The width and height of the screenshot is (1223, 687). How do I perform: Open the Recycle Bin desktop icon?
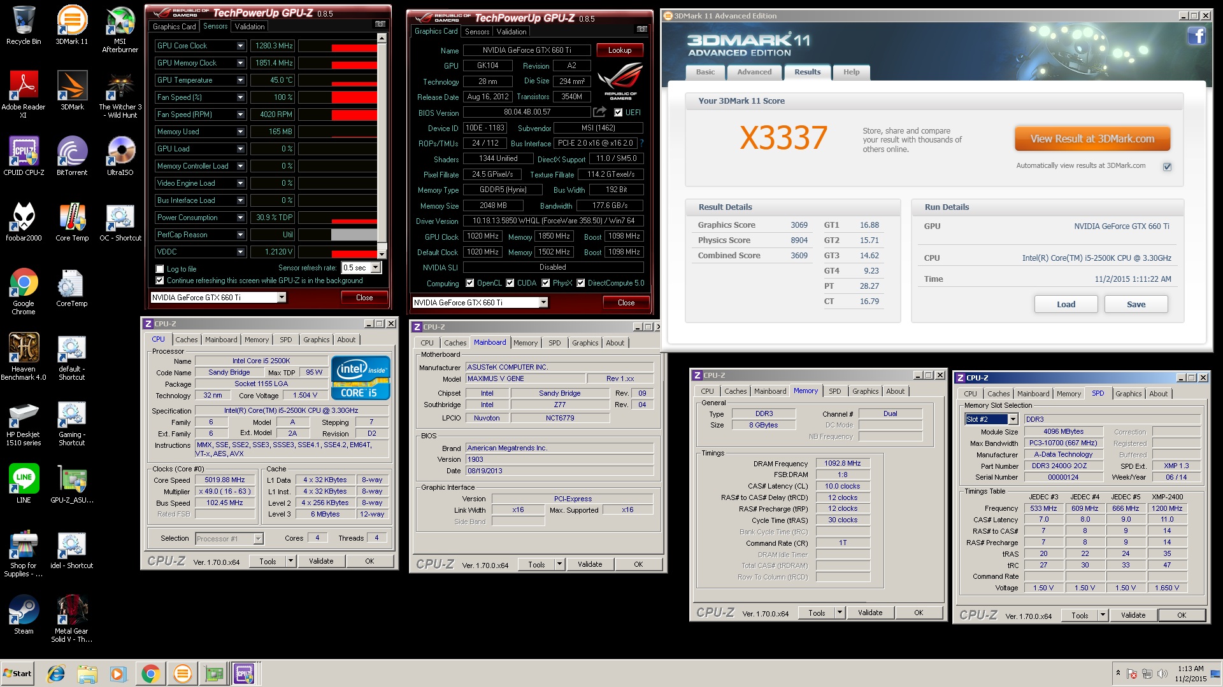point(24,25)
